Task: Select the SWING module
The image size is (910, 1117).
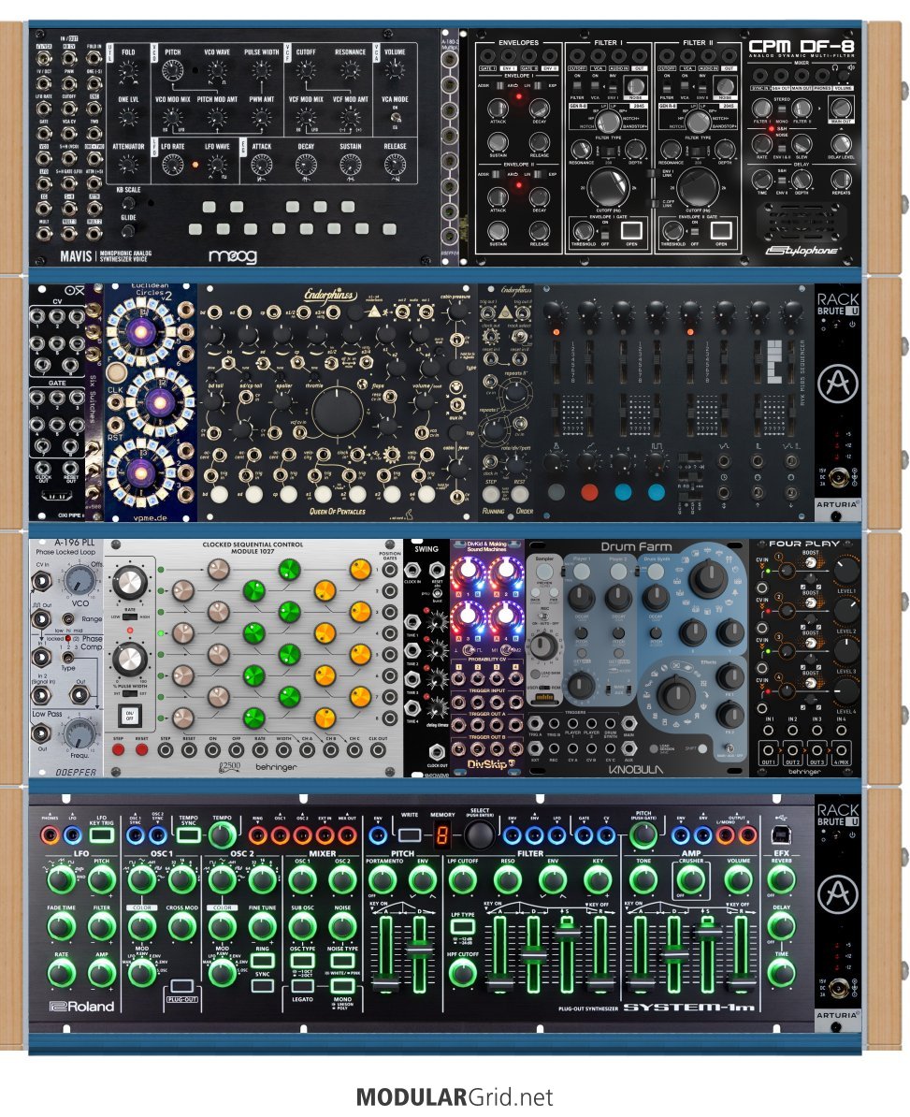Action: (426, 658)
